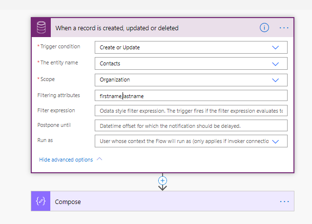Viewport: 312px width, 224px height.
Task: Click the trigger title to collapse the card
Action: coord(117,28)
